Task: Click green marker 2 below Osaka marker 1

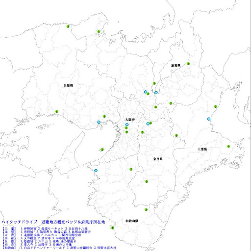Action: tap(126, 132)
